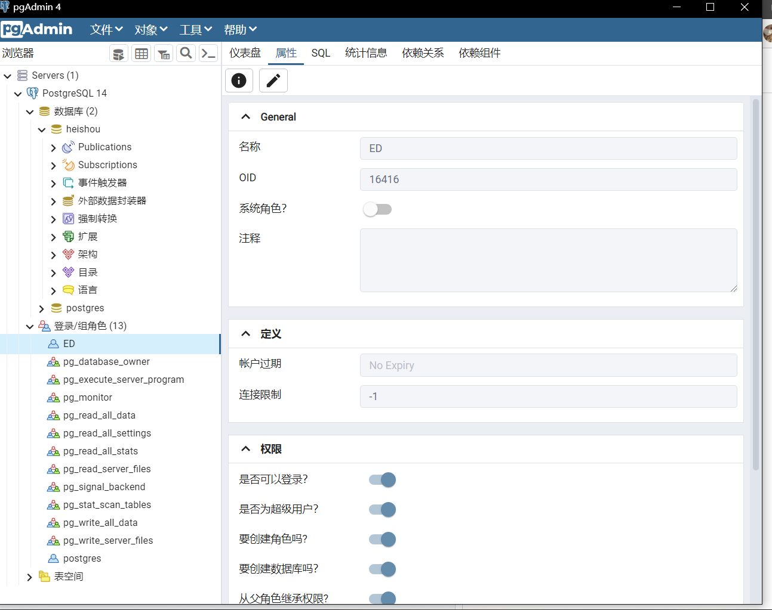Turn off the 要创建数据库吗 toggle
This screenshot has height=610, width=772.
pyautogui.click(x=382, y=569)
